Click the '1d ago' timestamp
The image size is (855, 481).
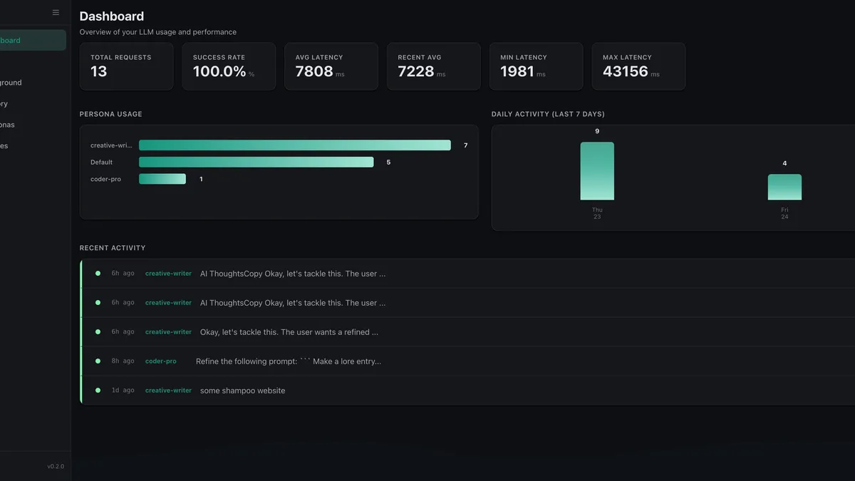click(123, 391)
